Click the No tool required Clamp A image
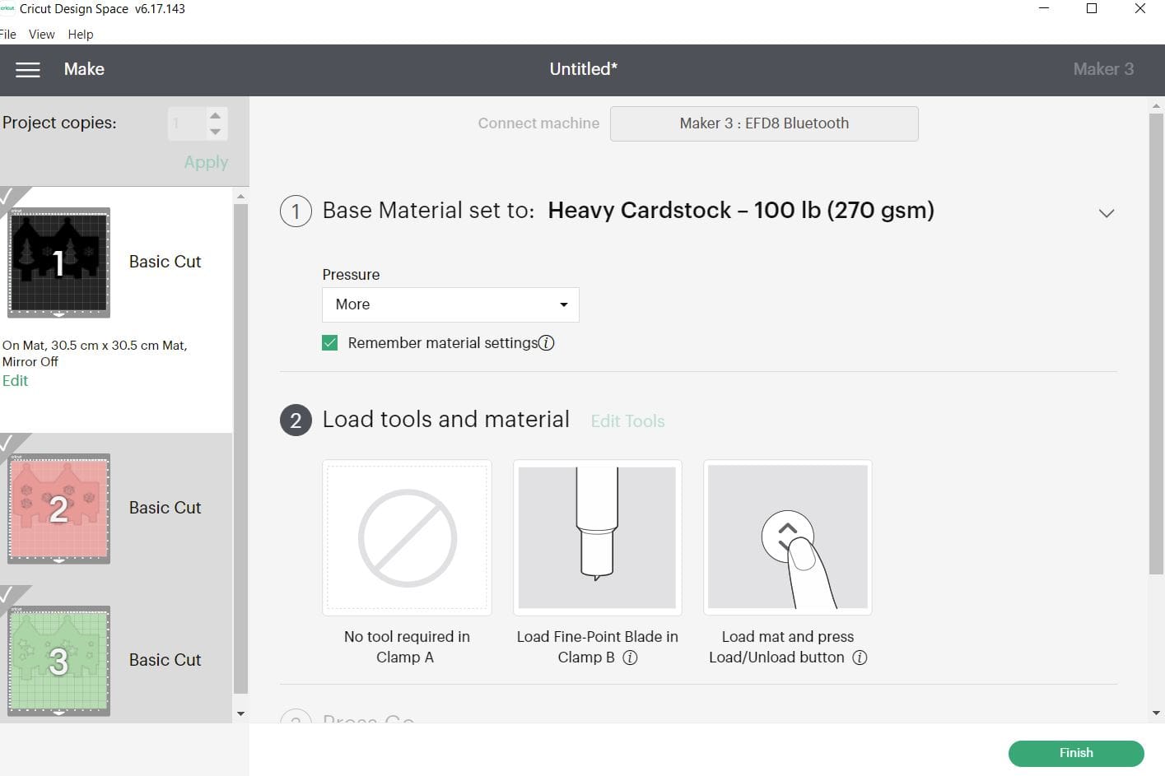This screenshot has height=776, width=1165. coord(407,537)
